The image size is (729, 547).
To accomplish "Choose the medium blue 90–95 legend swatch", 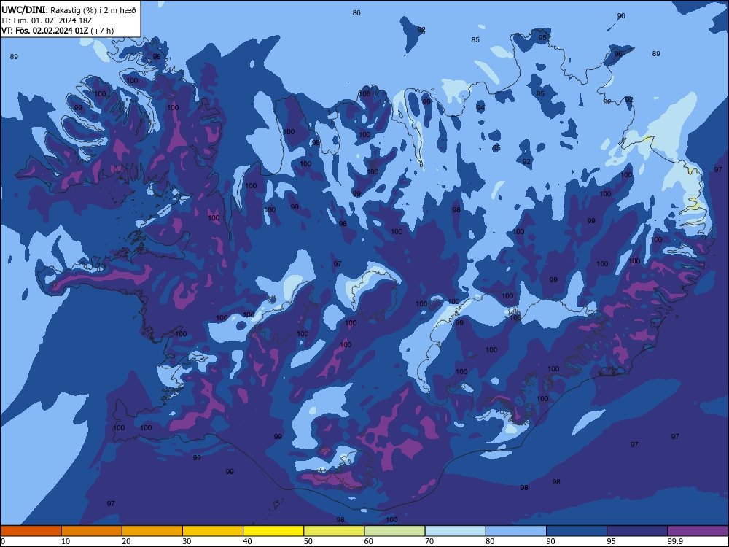I will pyautogui.click(x=577, y=531).
